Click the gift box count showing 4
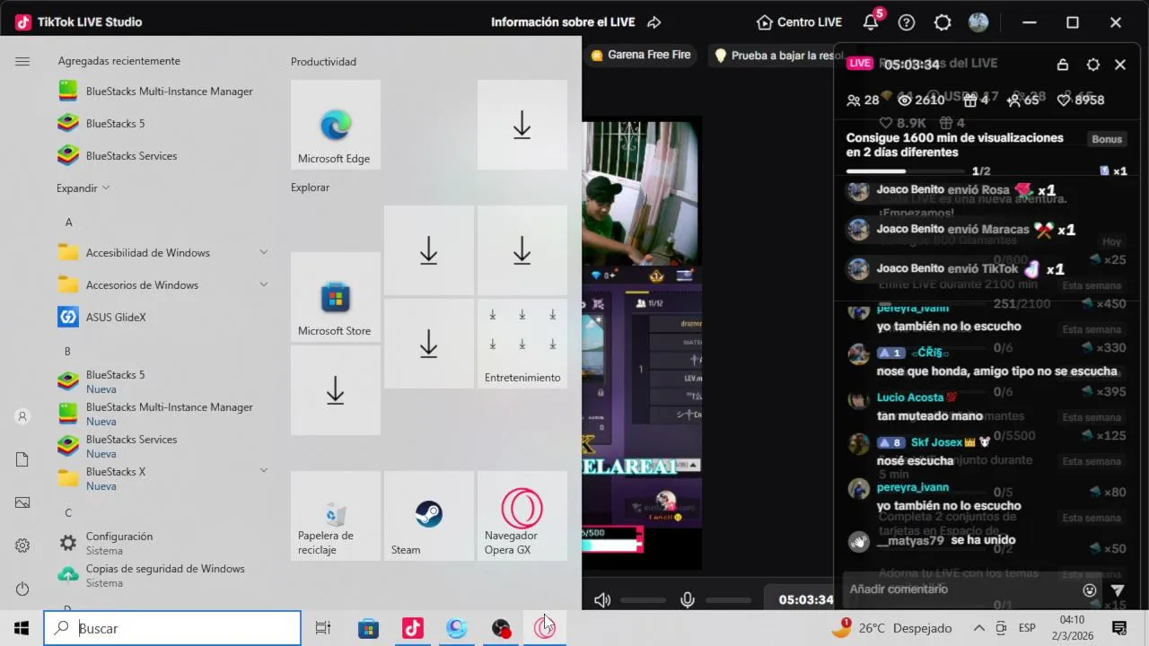This screenshot has width=1149, height=646. 977,100
